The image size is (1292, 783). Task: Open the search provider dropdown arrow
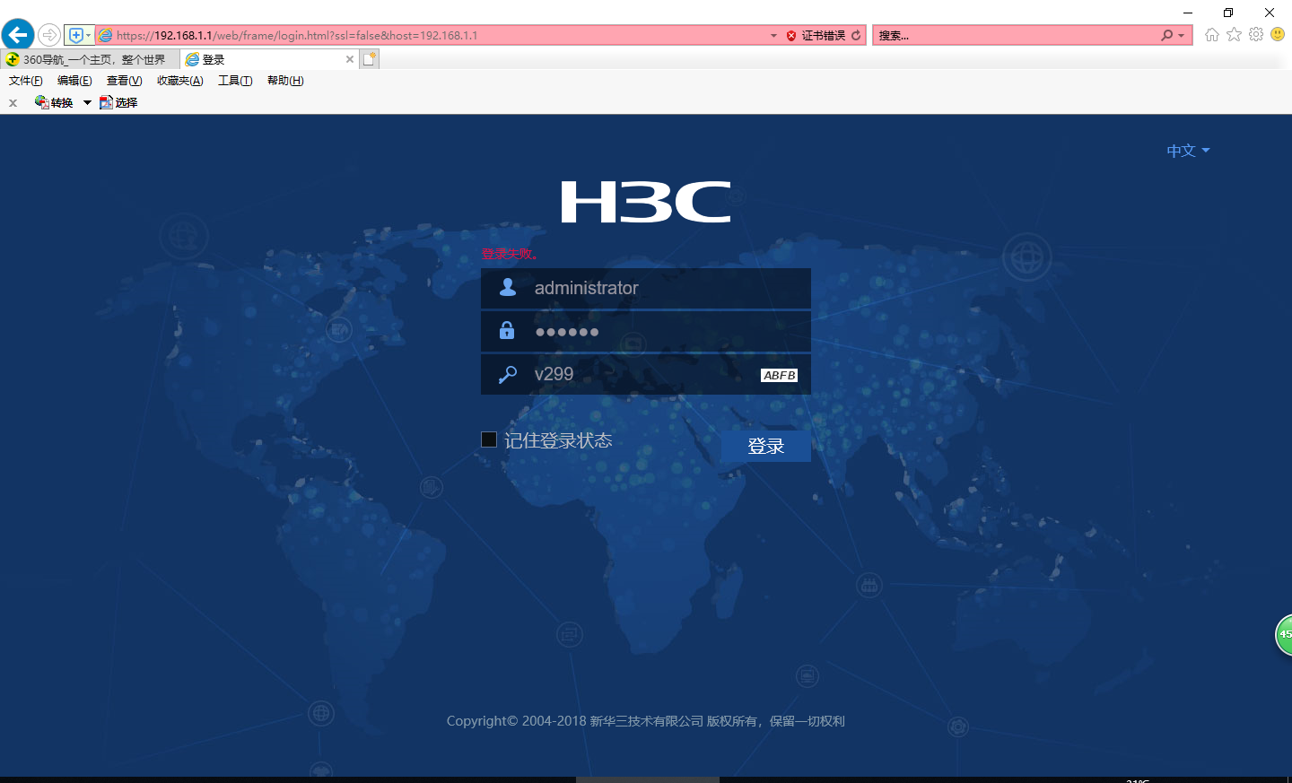click(1181, 36)
